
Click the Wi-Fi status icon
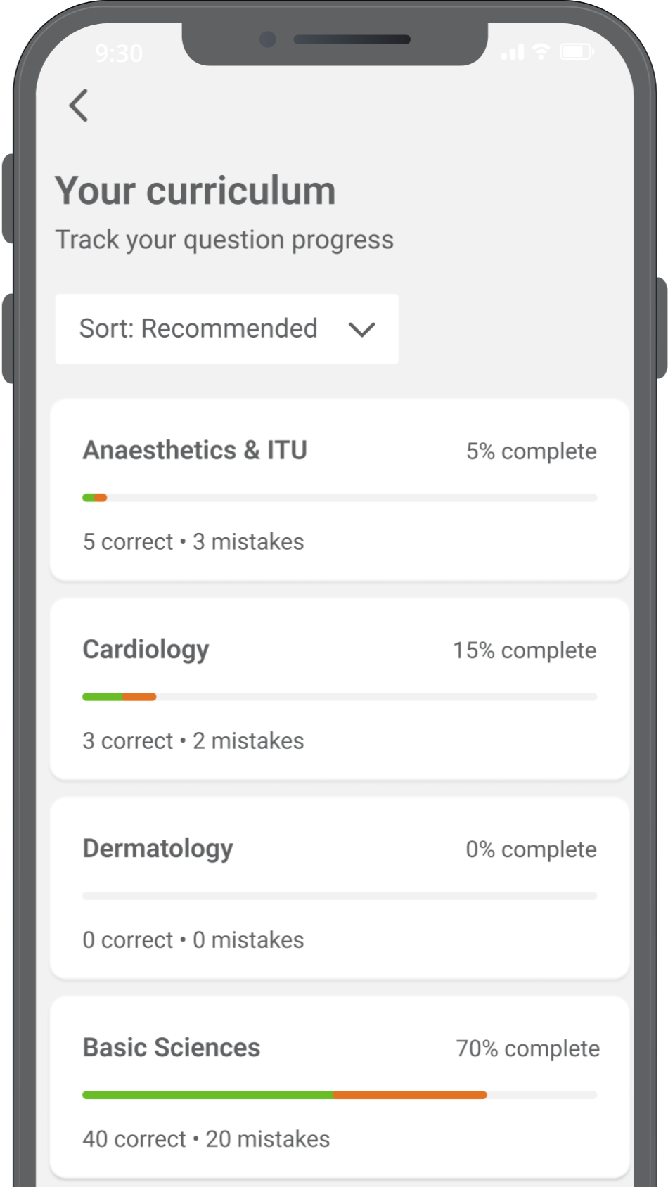click(541, 51)
